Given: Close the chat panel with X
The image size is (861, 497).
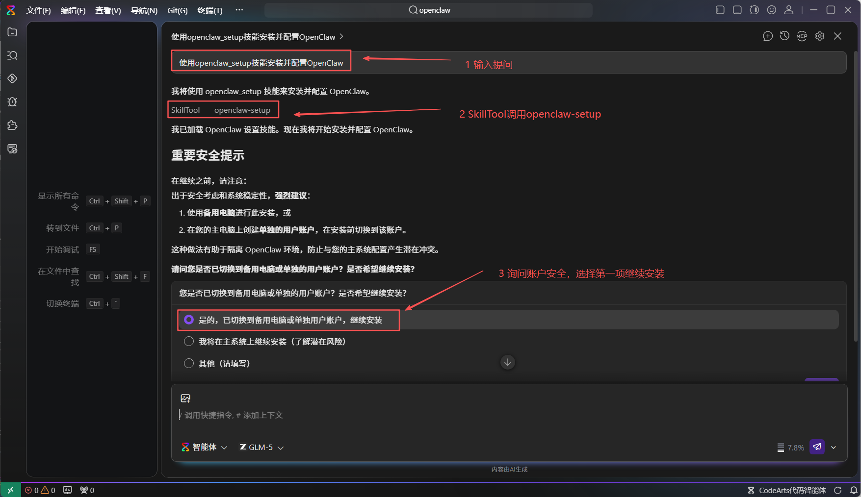Looking at the screenshot, I should click(837, 36).
